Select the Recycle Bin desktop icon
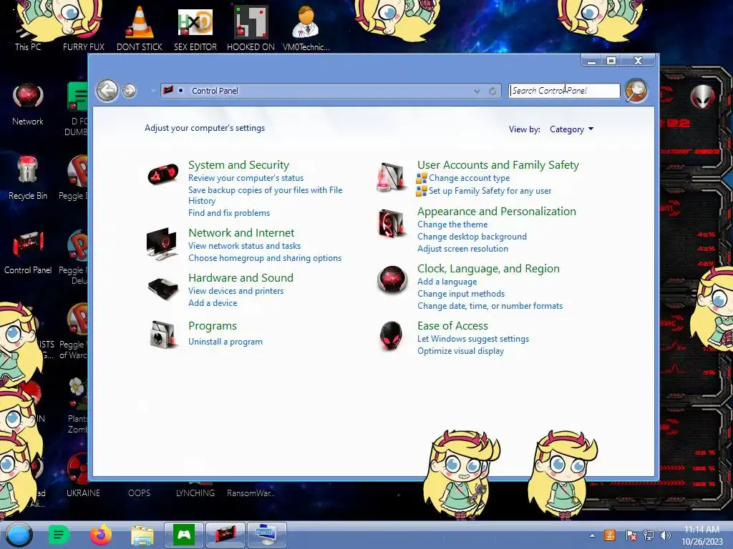733x549 pixels. tap(28, 178)
